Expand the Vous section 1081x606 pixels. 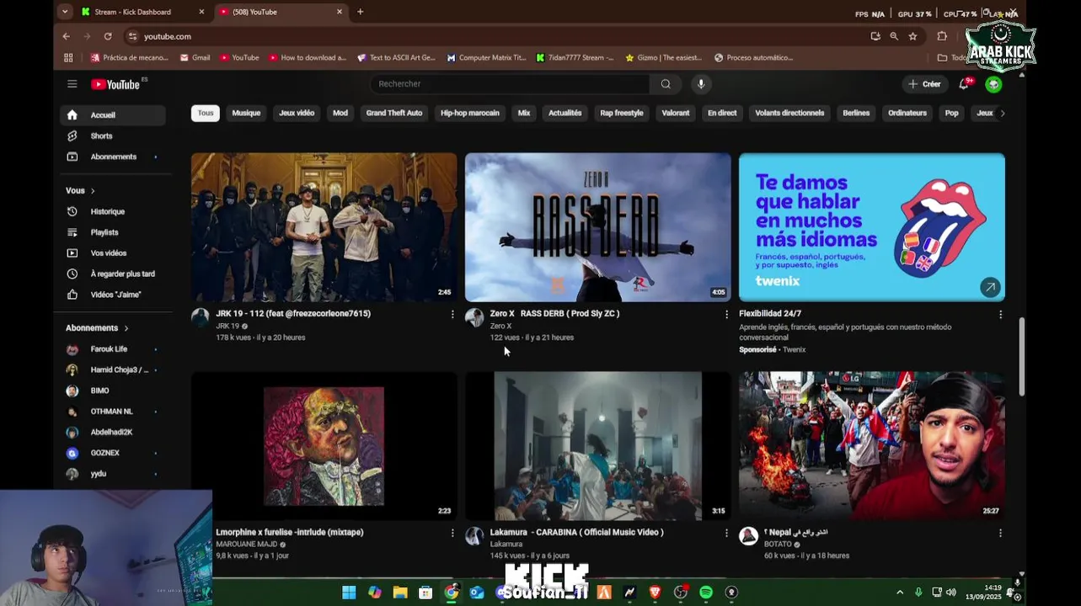tap(81, 191)
